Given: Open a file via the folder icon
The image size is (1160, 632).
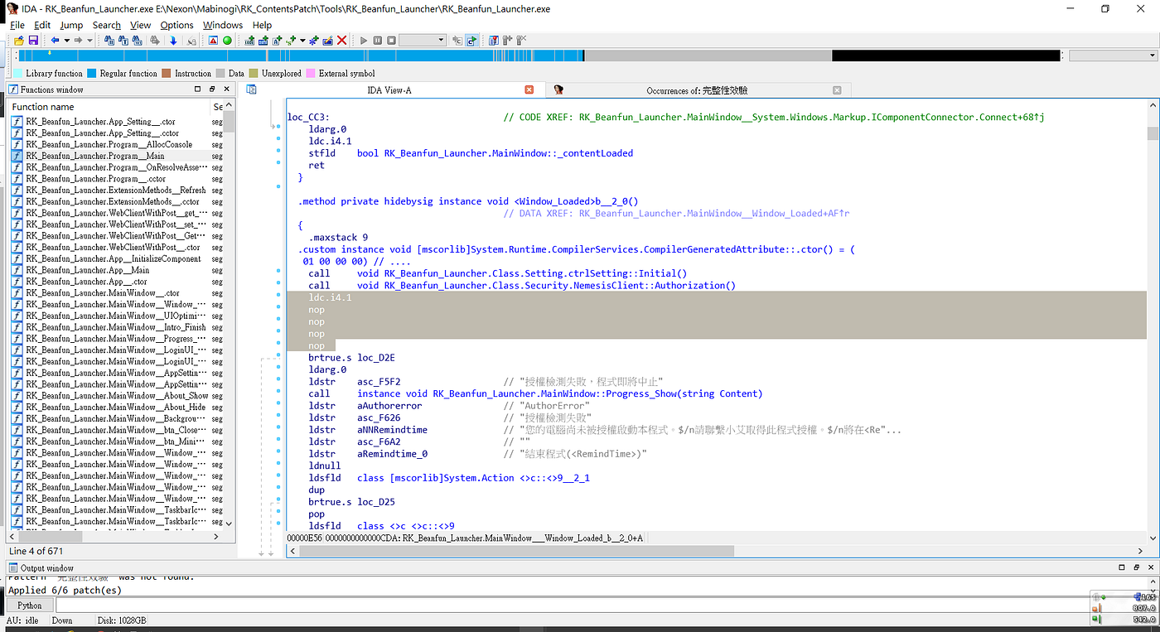Looking at the screenshot, I should click(19, 40).
